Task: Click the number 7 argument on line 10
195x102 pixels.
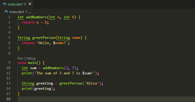Action: click(73, 68)
